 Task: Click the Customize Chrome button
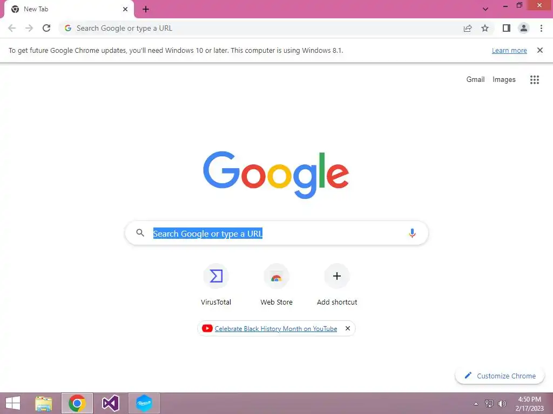(x=500, y=376)
